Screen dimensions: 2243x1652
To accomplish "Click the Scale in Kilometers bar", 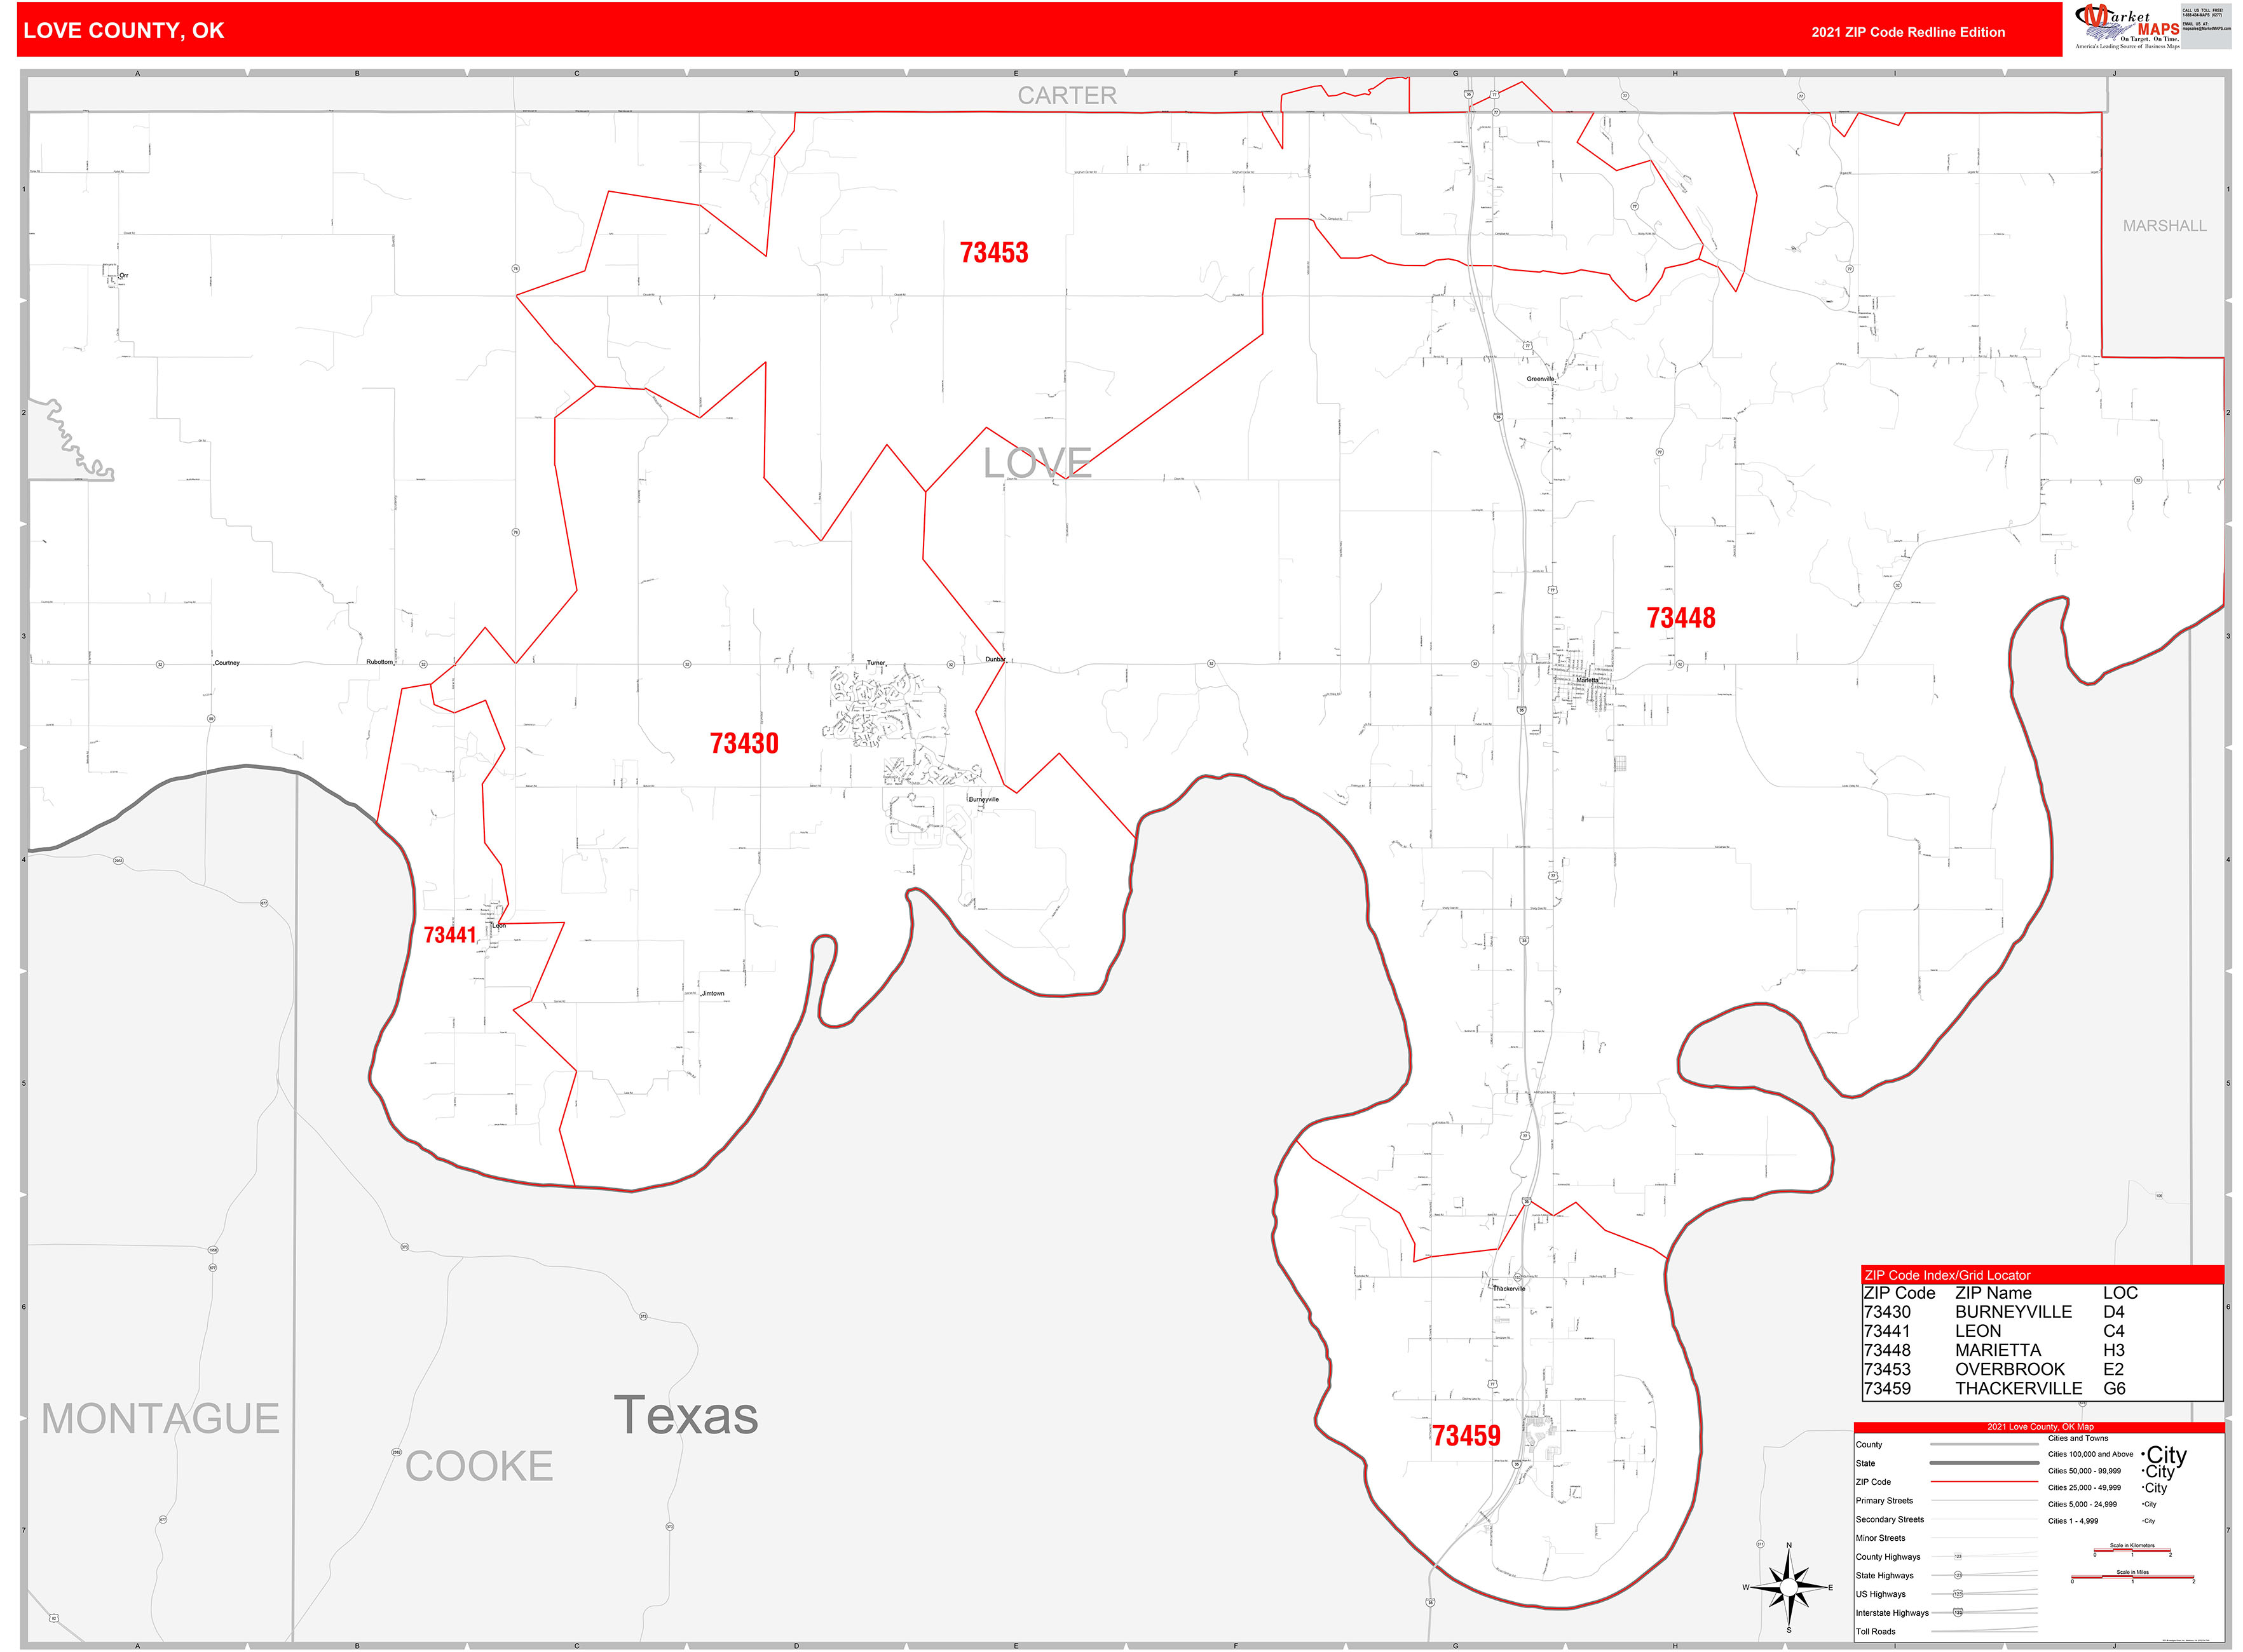I will pos(2133,1550).
